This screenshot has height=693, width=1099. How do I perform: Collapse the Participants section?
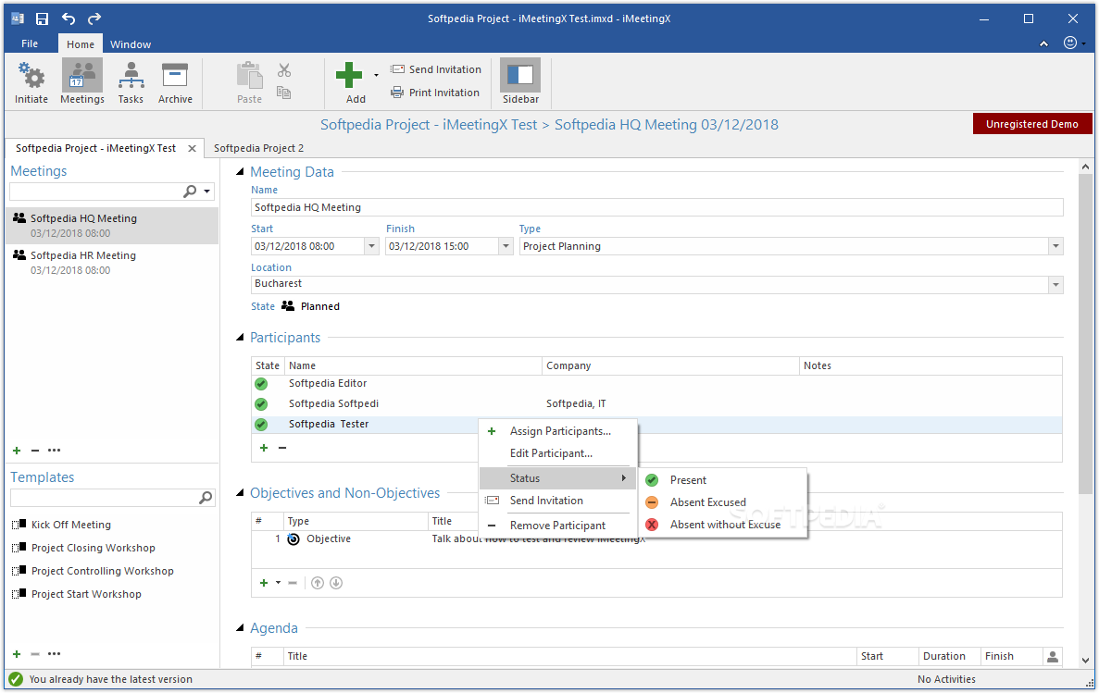(240, 338)
